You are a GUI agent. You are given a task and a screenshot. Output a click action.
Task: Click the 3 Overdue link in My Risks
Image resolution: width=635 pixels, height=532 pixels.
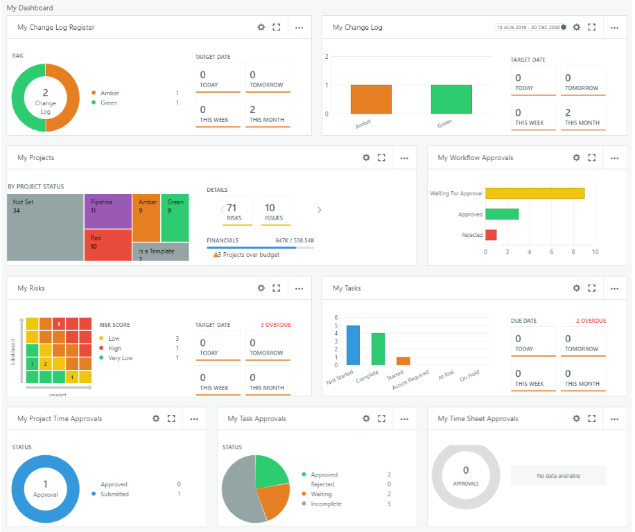pos(275,325)
